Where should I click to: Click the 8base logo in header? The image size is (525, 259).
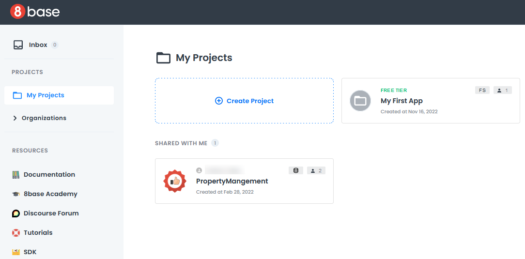[x=35, y=12]
